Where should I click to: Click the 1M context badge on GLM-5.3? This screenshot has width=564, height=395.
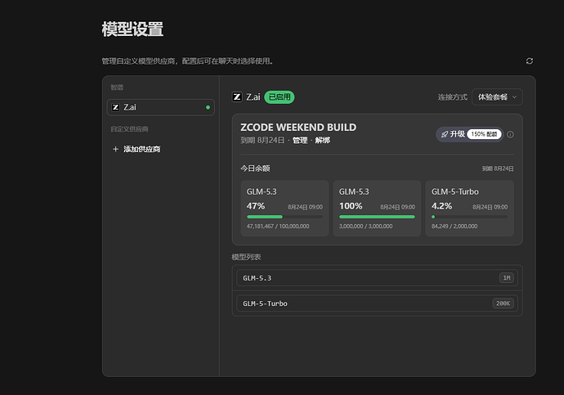click(507, 278)
